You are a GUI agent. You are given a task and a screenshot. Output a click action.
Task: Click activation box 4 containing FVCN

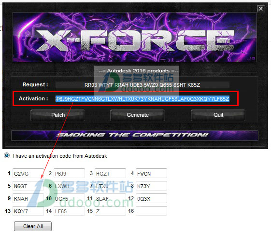tap(151, 173)
